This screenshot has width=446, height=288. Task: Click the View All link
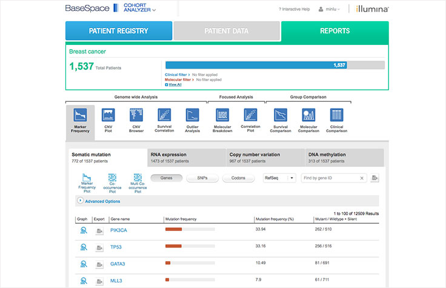coord(175,85)
